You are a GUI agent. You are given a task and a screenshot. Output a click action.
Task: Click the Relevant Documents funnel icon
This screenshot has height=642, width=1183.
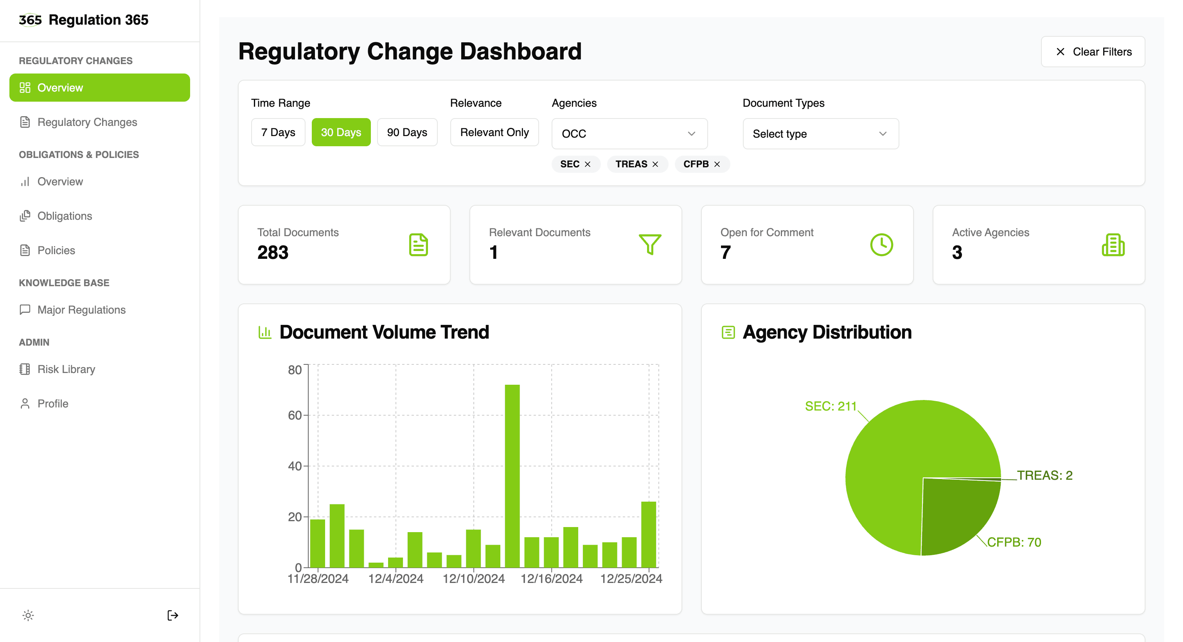coord(649,245)
